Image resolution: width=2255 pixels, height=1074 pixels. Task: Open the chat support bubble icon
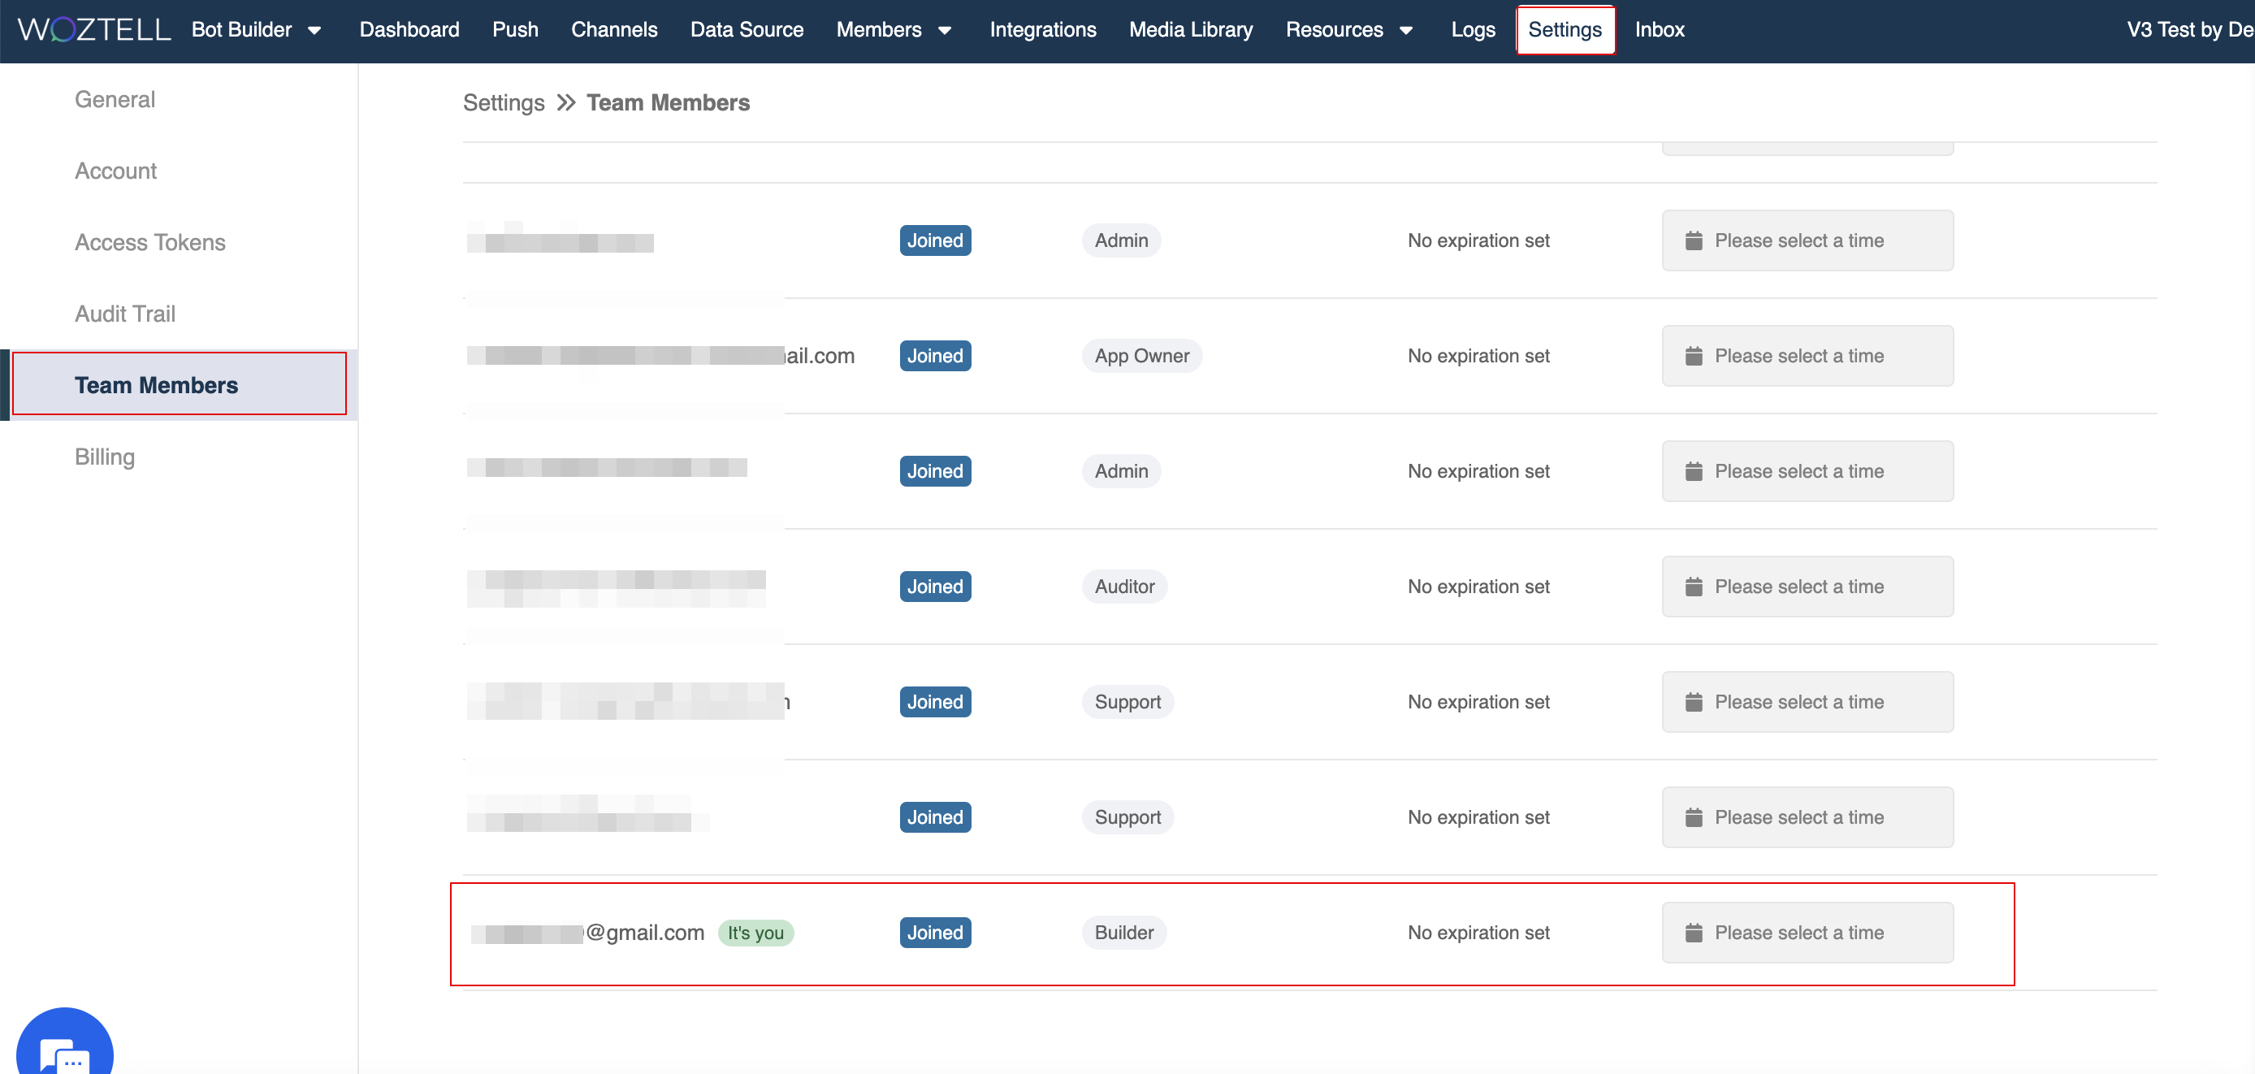(64, 1052)
